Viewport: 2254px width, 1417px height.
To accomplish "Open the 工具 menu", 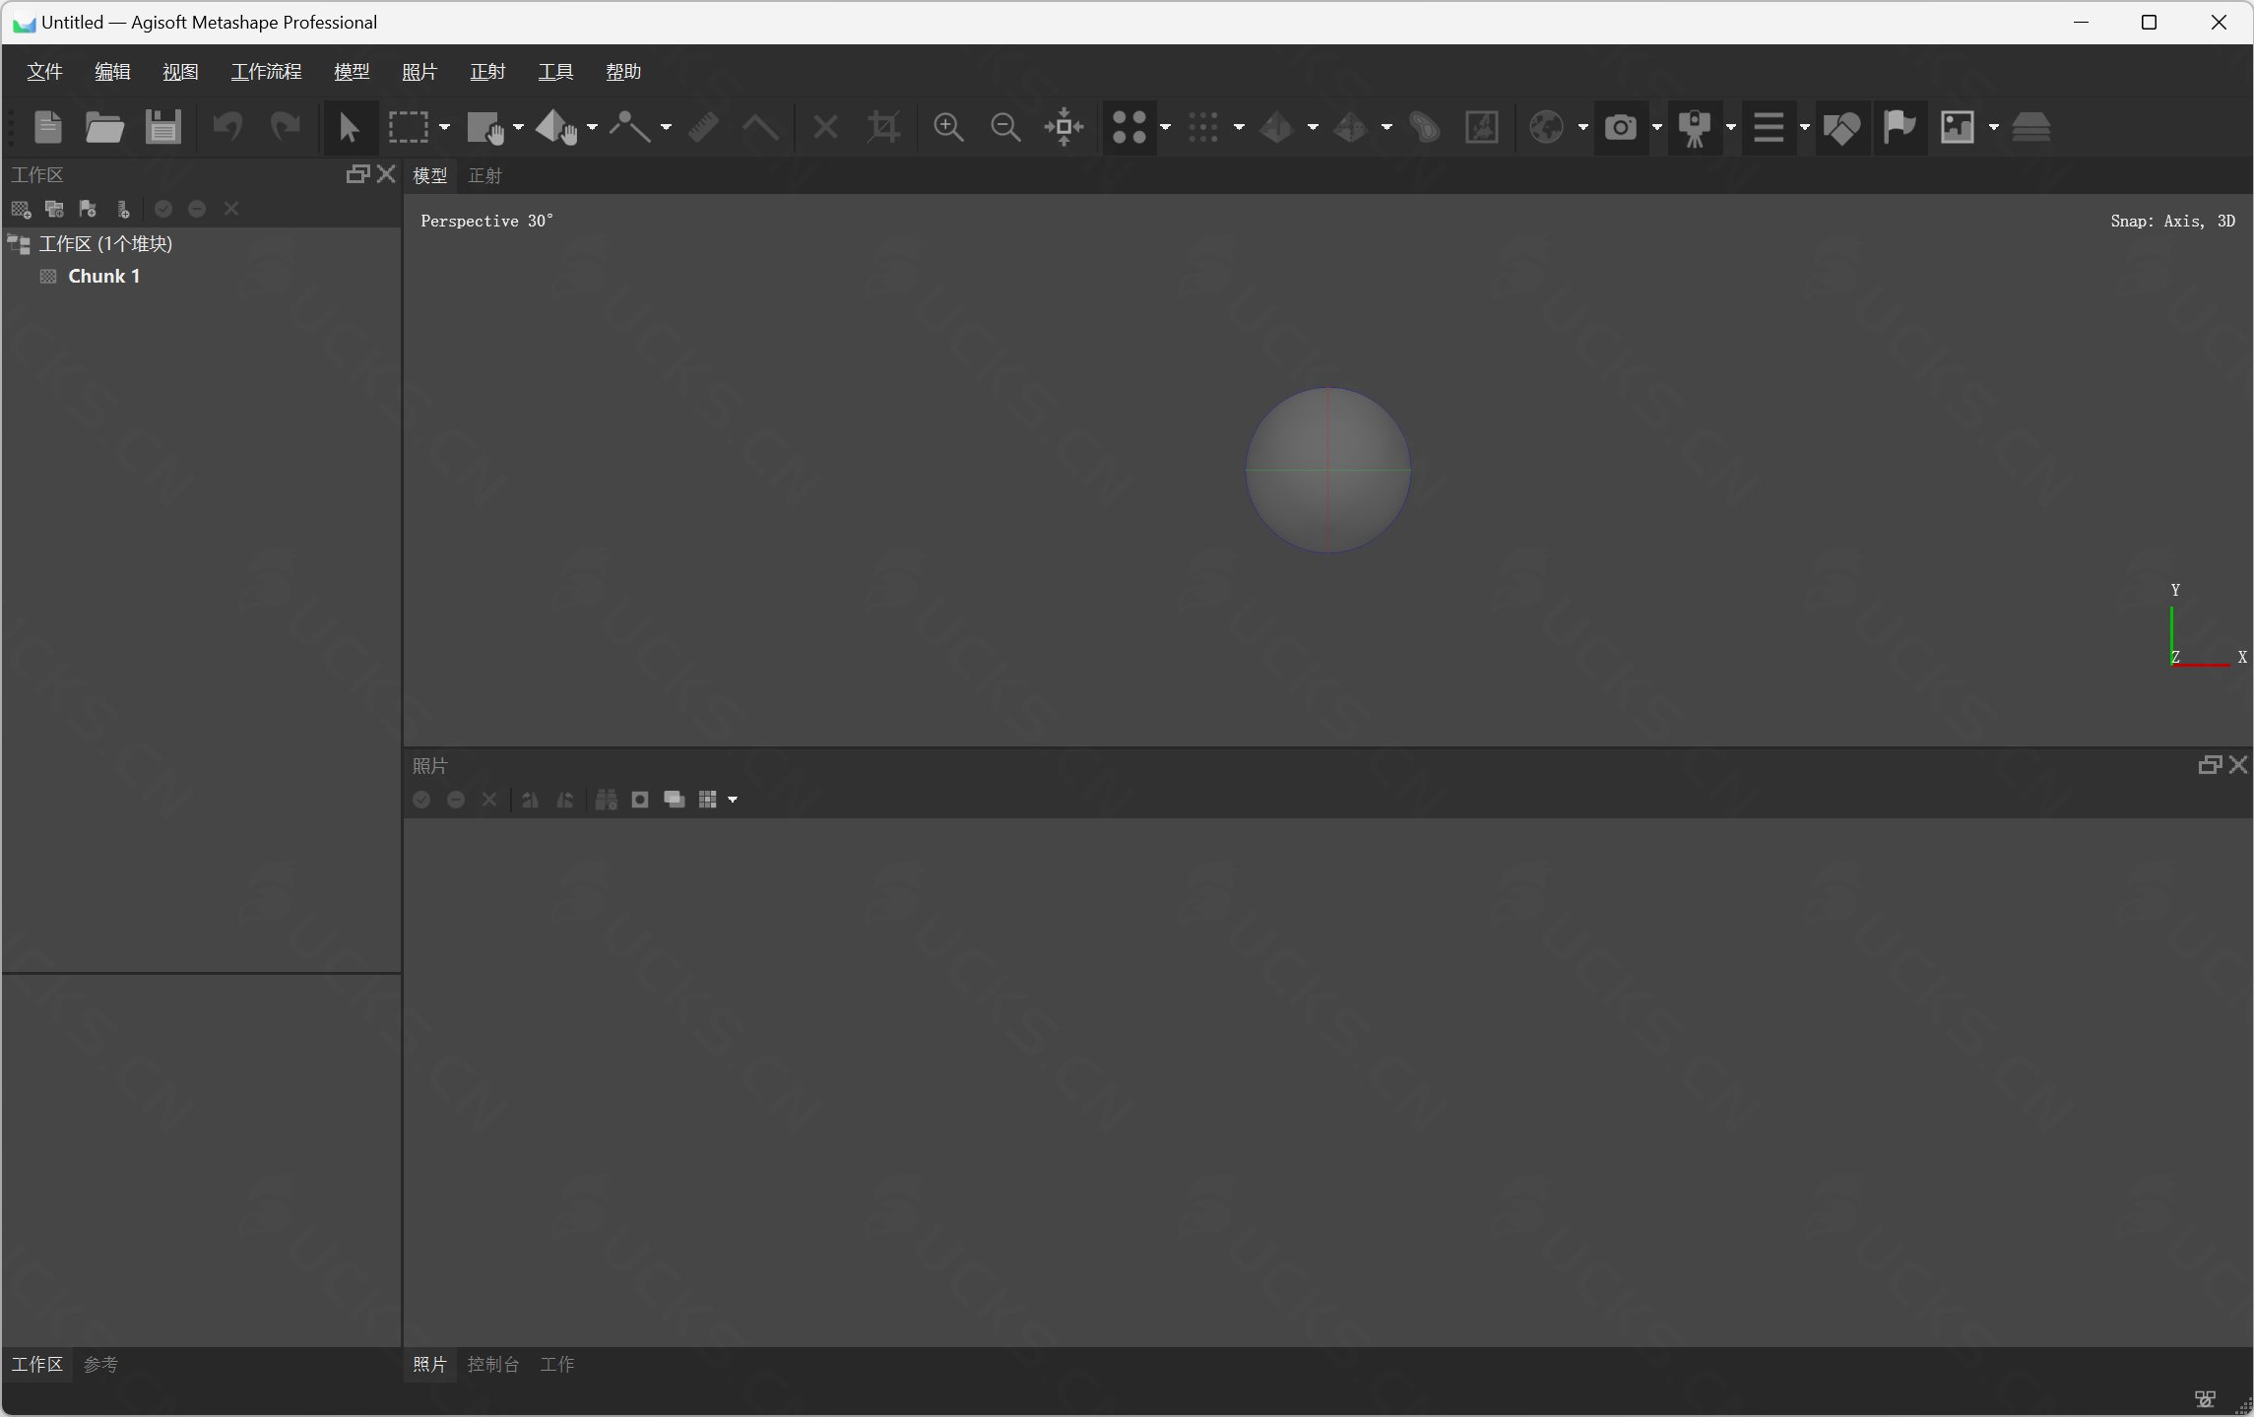I will pos(555,72).
